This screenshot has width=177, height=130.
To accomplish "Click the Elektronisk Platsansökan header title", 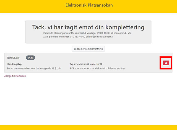I will 89,5.
